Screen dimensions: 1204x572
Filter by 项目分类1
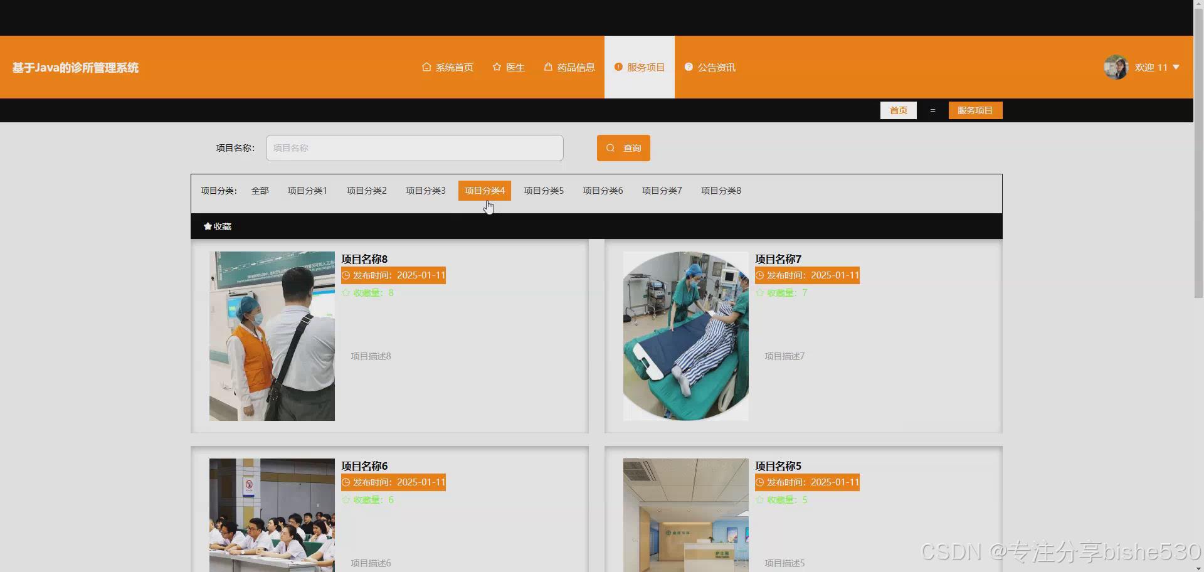pyautogui.click(x=307, y=191)
